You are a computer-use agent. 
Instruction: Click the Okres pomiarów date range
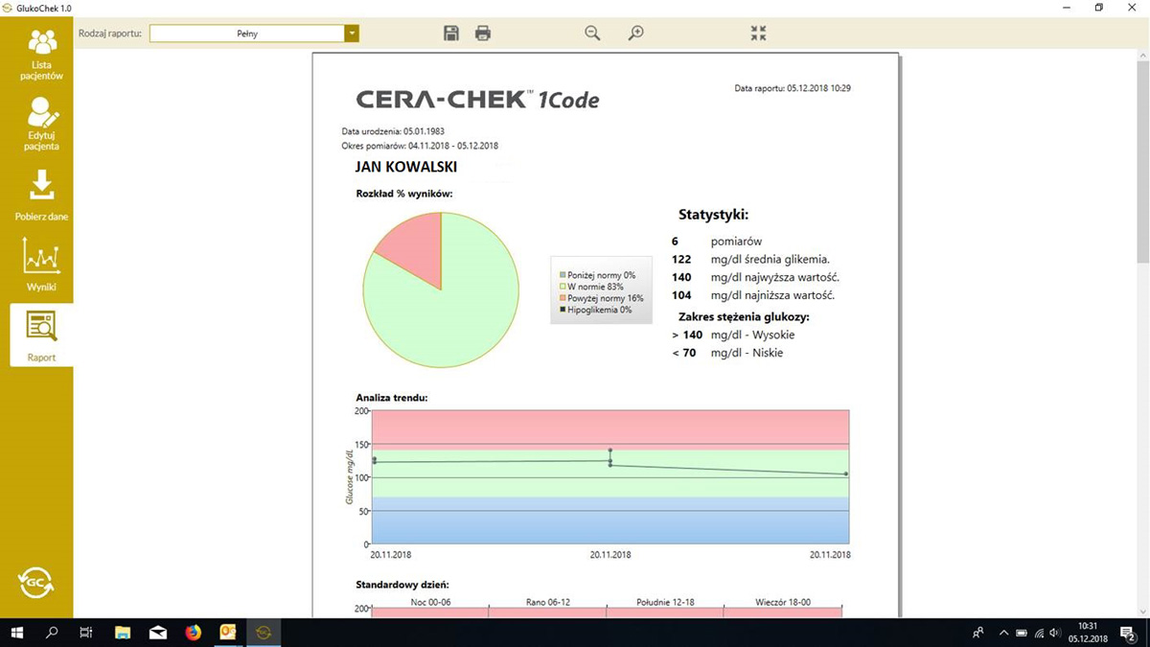pos(420,146)
